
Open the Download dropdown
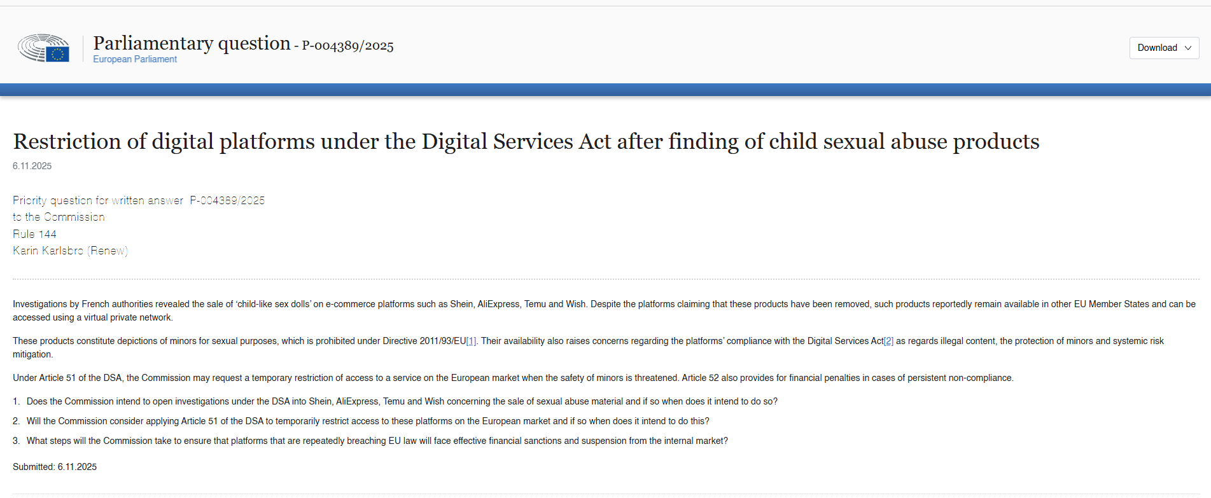[1164, 48]
